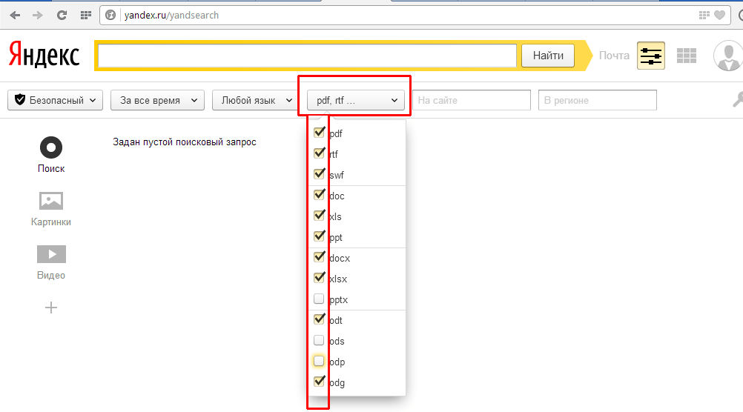Click the shield icon in the Безопасный filter

pos(20,100)
